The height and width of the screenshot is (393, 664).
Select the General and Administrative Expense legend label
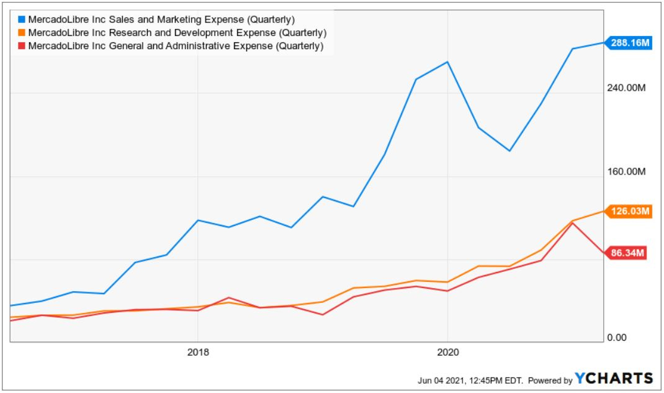click(176, 46)
